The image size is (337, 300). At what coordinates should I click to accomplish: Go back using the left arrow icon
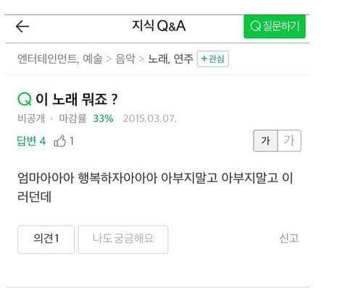point(22,26)
